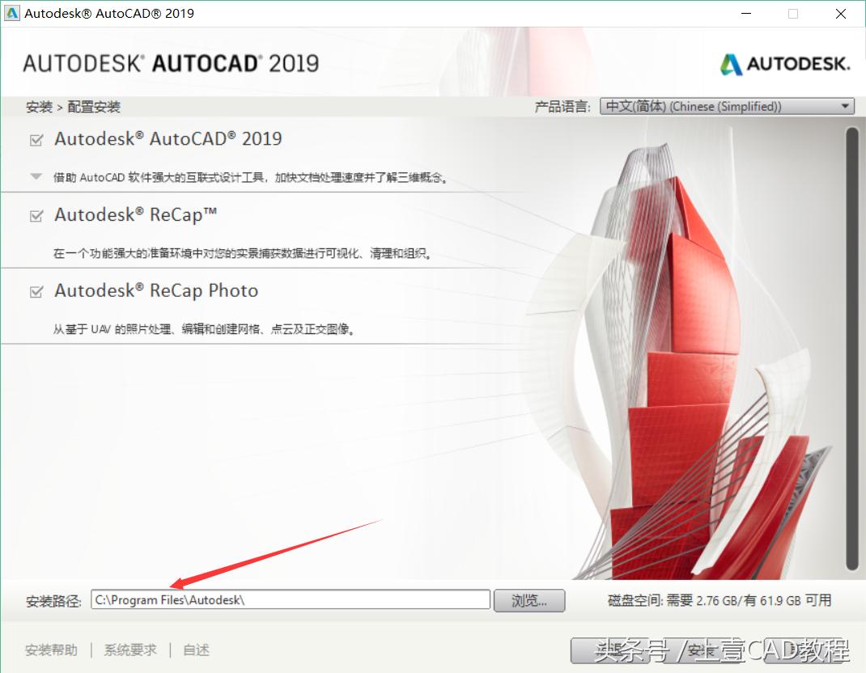The height and width of the screenshot is (673, 866).
Task: Minimize the installer window
Action: pyautogui.click(x=745, y=14)
